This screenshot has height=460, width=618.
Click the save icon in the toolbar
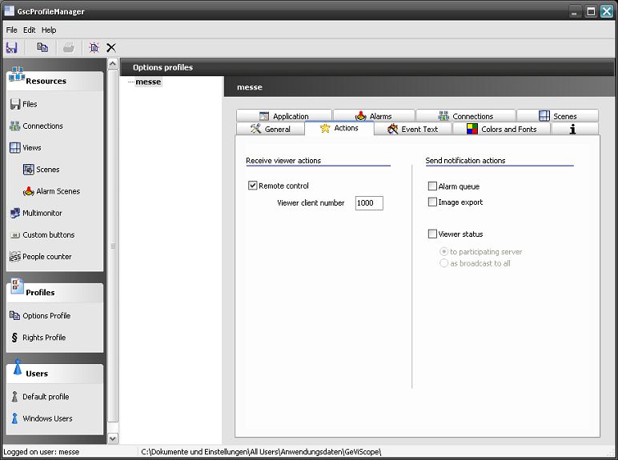coord(11,48)
